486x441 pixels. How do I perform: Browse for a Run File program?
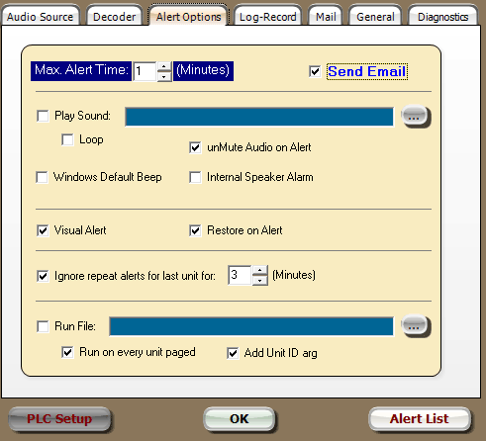click(x=415, y=326)
